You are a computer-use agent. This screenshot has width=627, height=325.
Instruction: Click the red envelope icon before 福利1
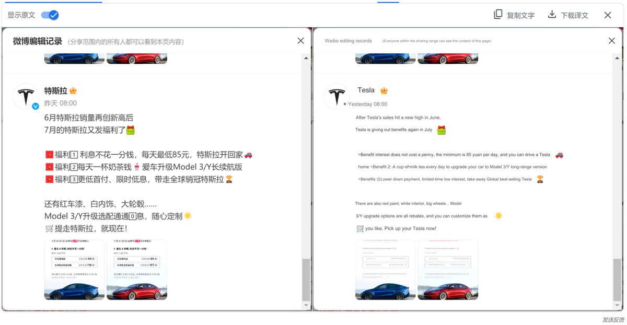pyautogui.click(x=49, y=155)
